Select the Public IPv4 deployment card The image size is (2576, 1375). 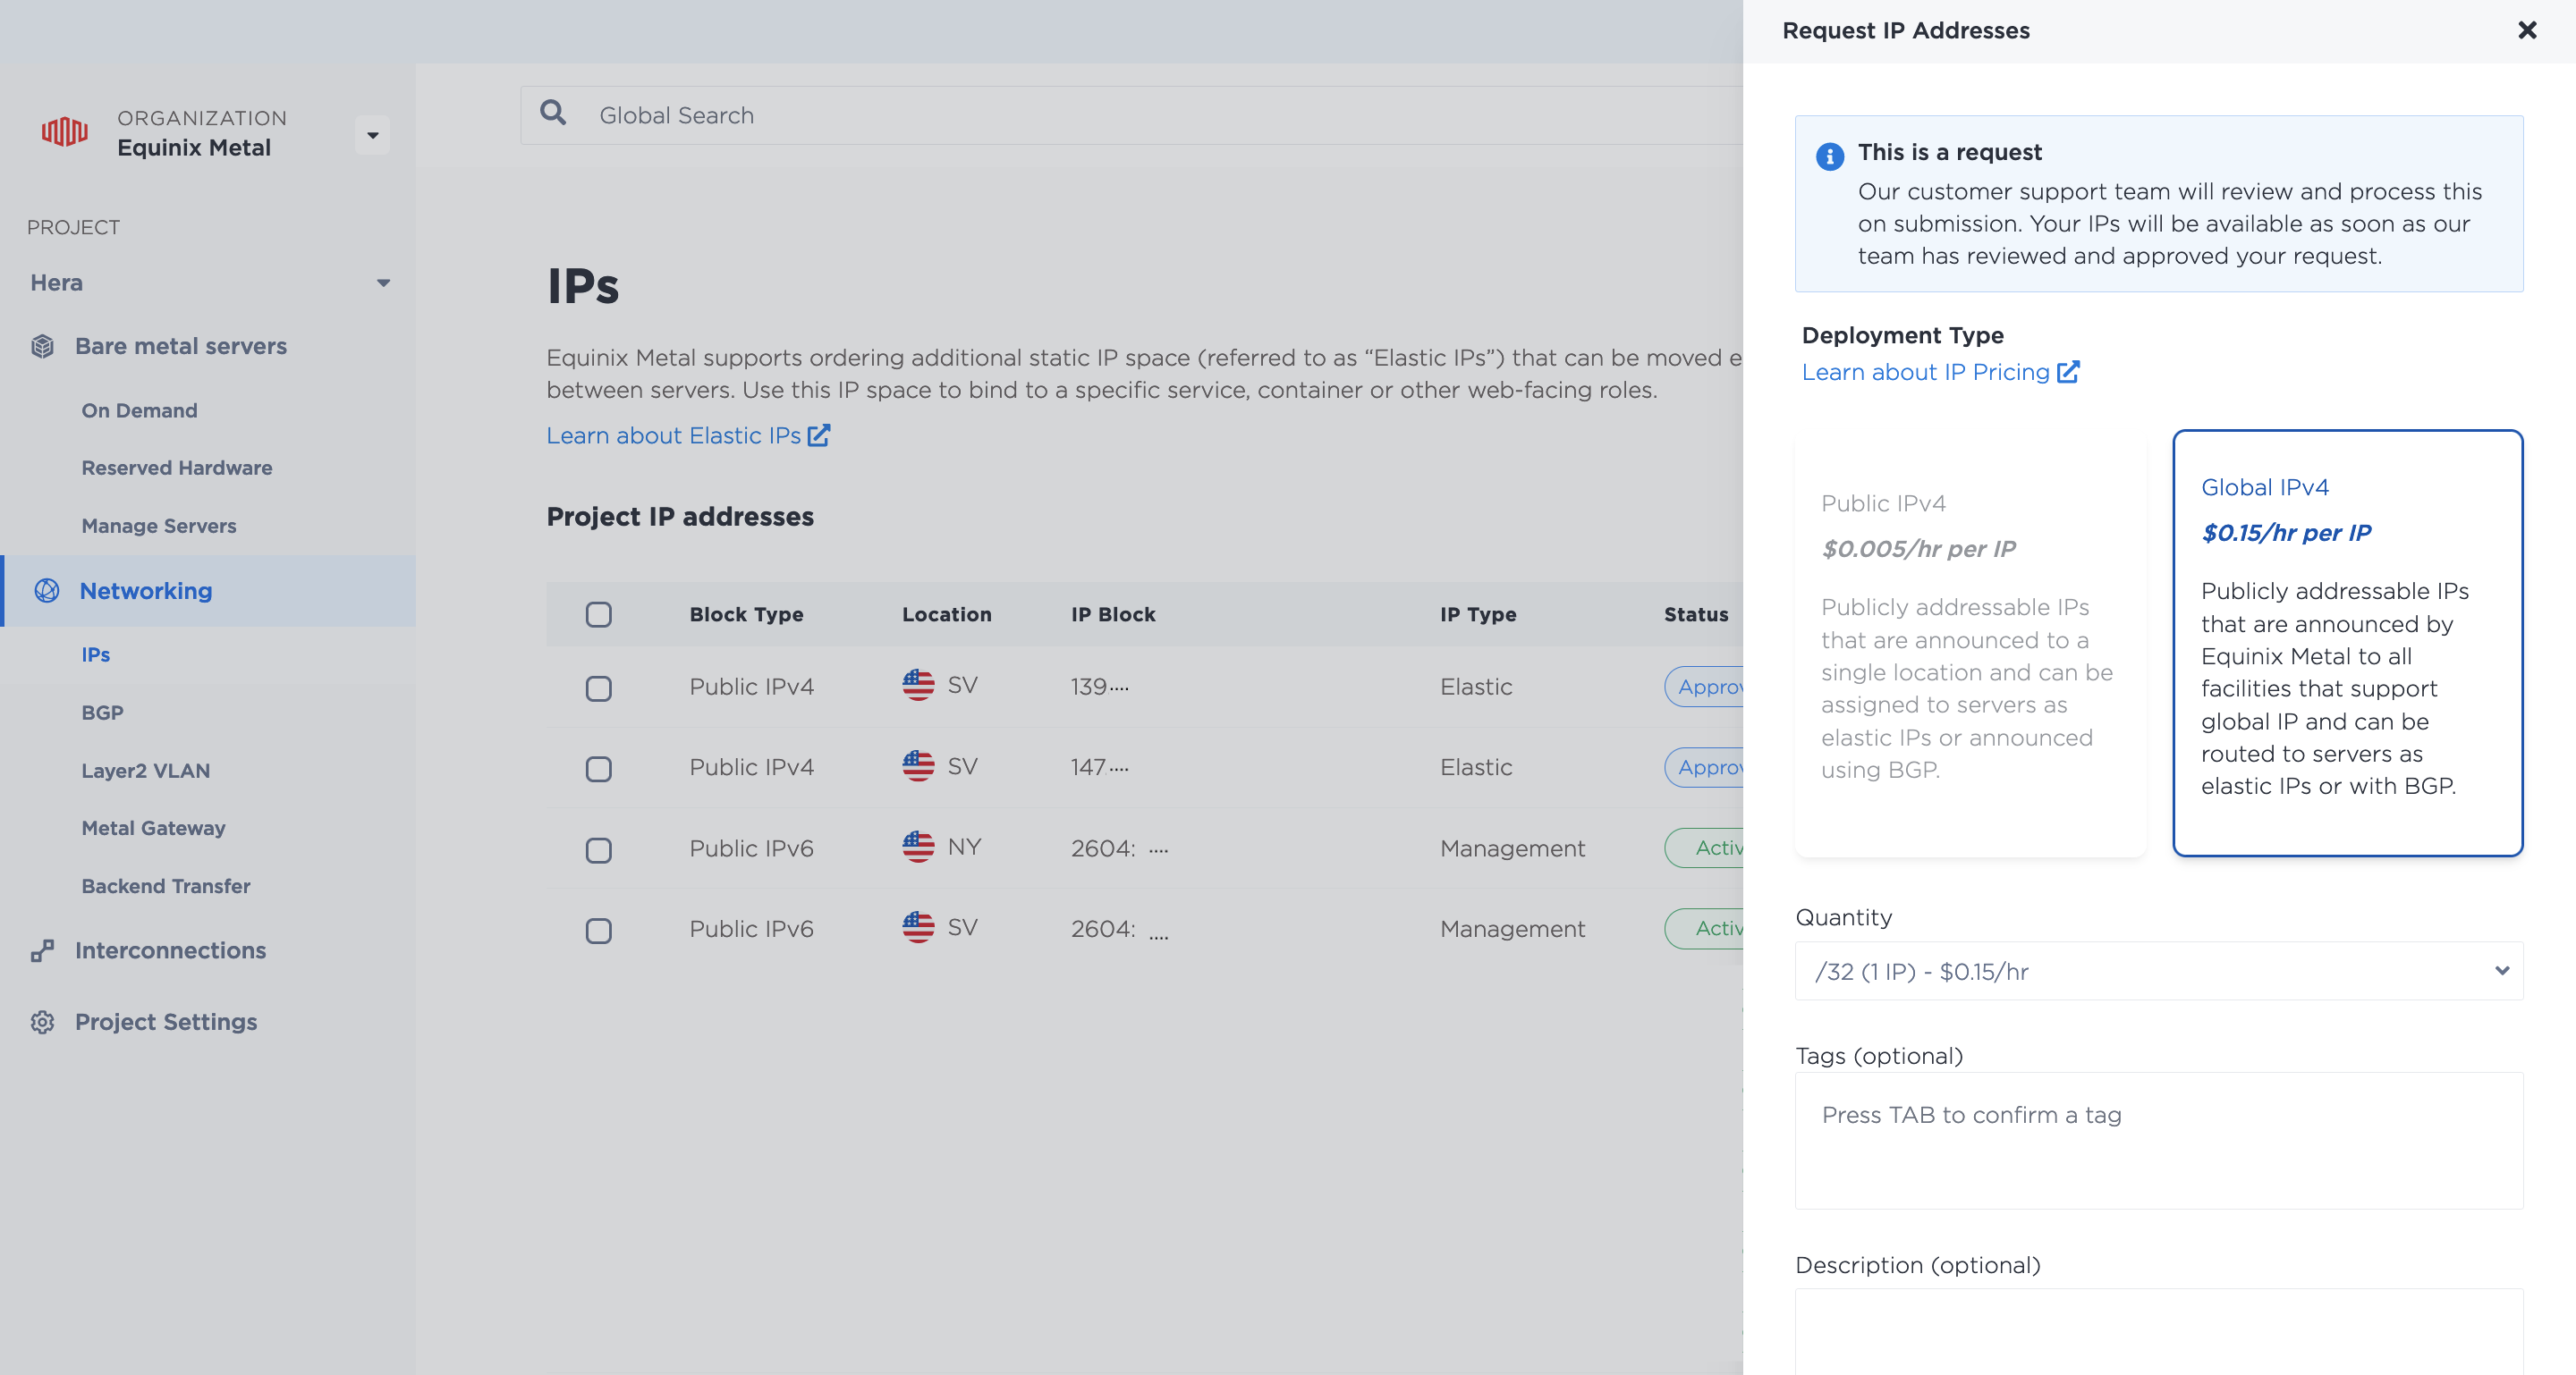pyautogui.click(x=1970, y=644)
